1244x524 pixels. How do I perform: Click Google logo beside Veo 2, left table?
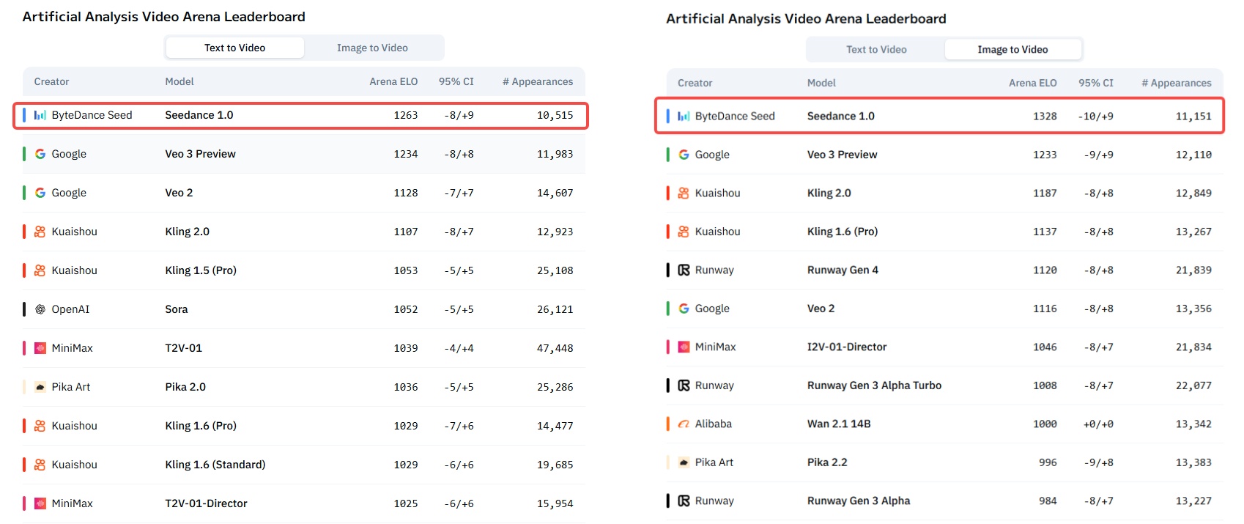pyautogui.click(x=40, y=193)
